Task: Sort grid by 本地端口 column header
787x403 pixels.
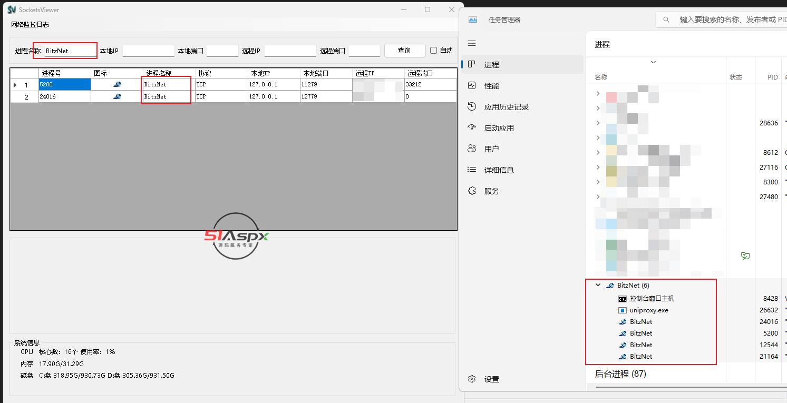Action: pyautogui.click(x=326, y=73)
